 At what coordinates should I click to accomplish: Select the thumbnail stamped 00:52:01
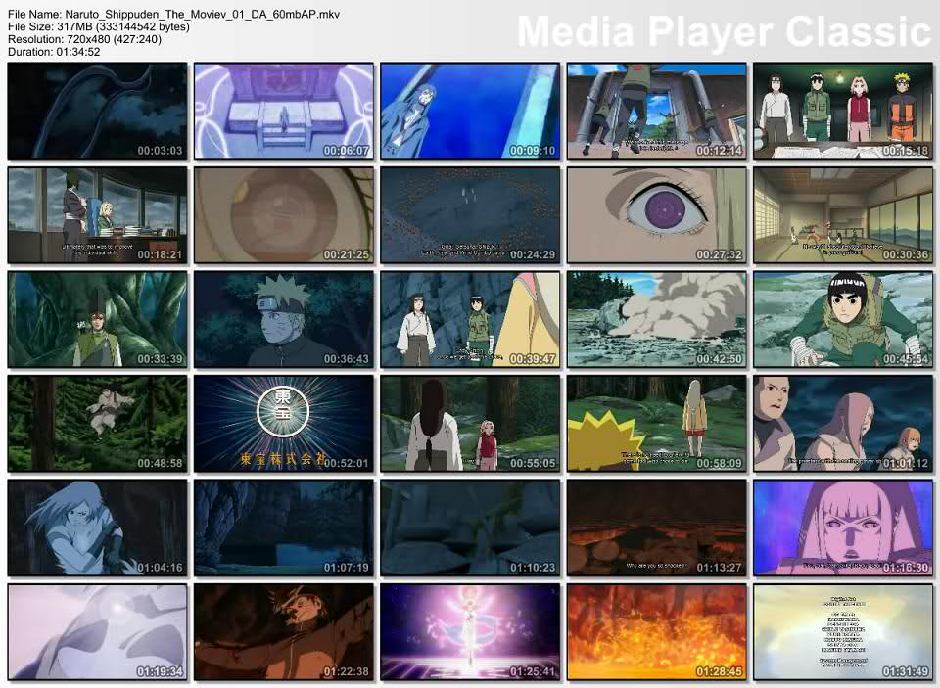tap(284, 424)
